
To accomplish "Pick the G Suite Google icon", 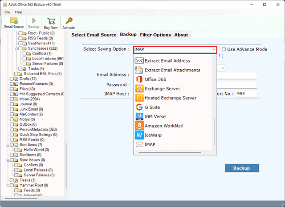I will coord(139,107).
